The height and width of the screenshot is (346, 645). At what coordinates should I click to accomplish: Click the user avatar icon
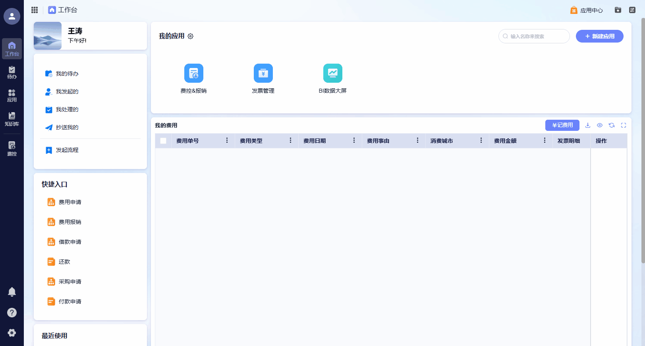coord(12,16)
